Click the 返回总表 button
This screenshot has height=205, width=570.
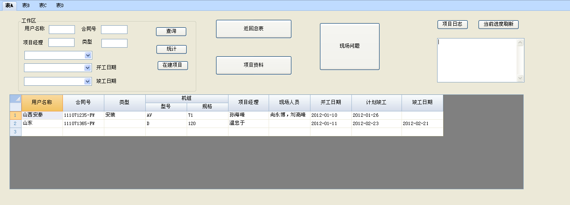[254, 29]
